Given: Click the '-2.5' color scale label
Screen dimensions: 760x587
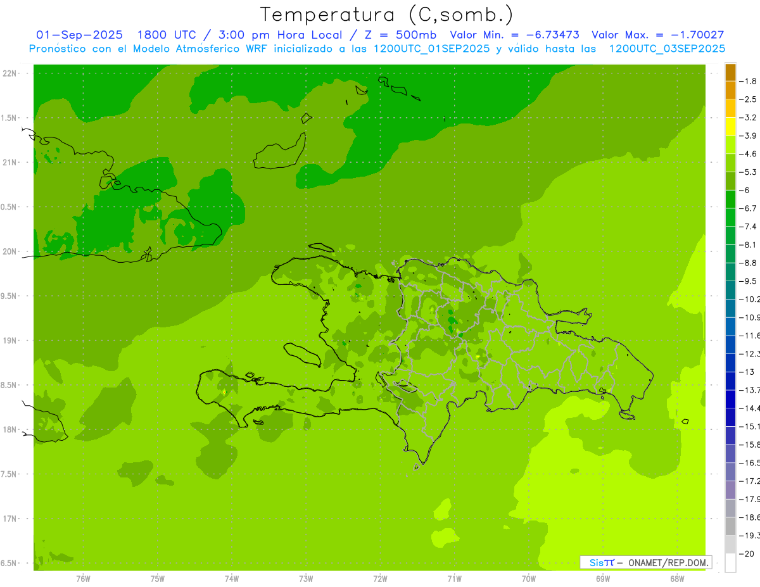Looking at the screenshot, I should tap(748, 99).
